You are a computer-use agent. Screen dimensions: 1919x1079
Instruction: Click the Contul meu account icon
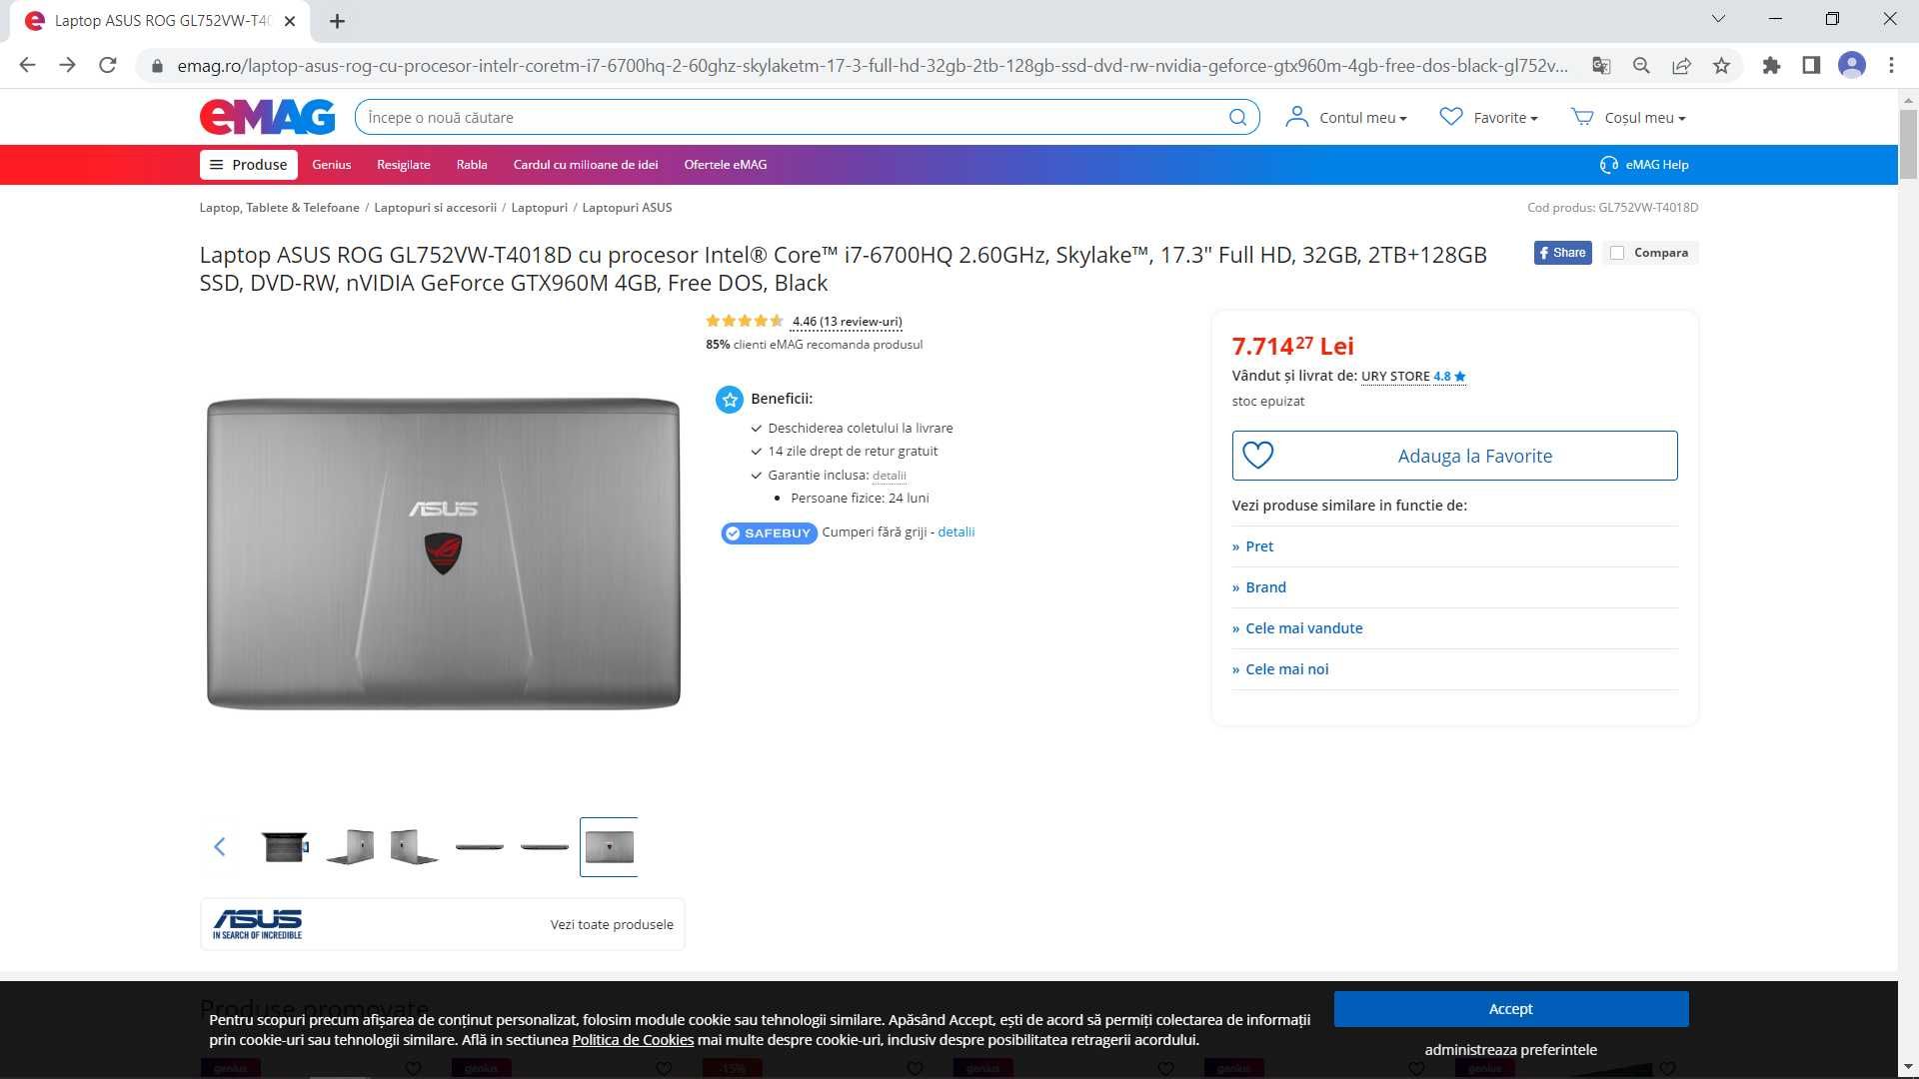[x=1297, y=117]
